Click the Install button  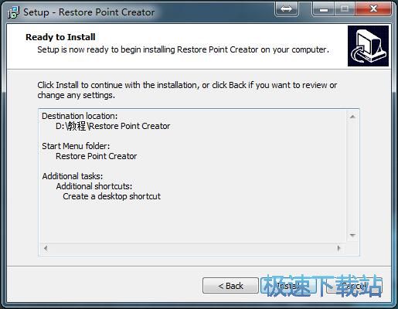(x=288, y=286)
